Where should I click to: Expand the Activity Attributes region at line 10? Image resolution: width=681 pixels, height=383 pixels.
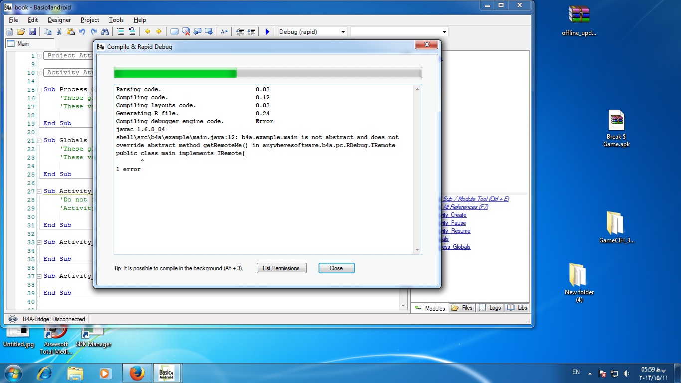39,73
